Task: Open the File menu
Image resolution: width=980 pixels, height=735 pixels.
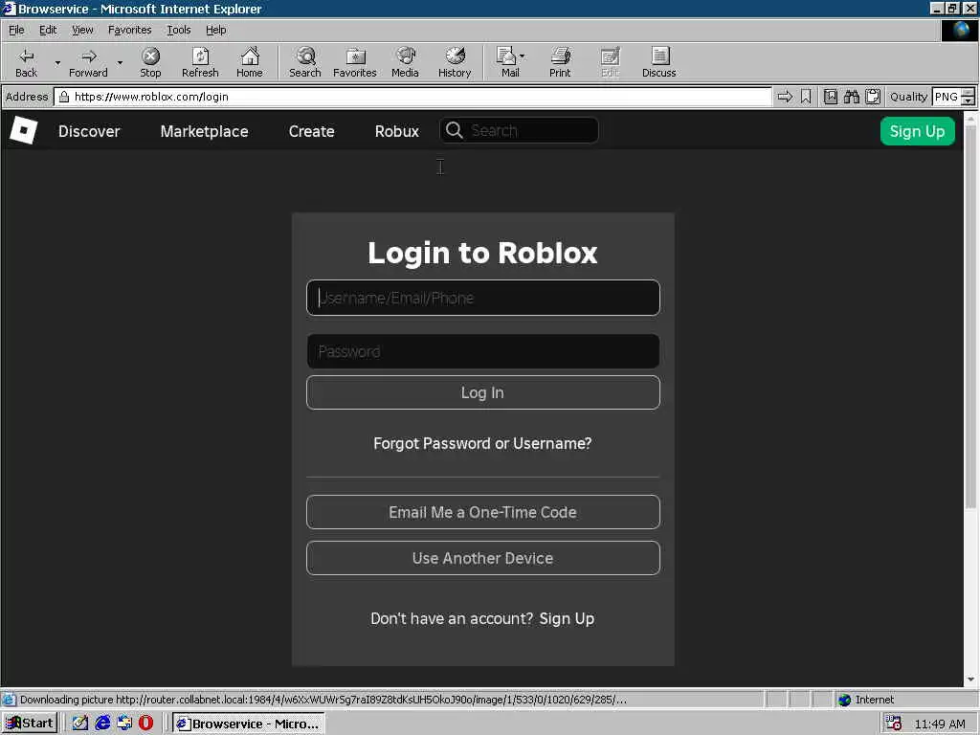Action: (x=16, y=30)
